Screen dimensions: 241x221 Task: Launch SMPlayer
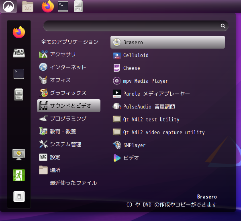167,145
